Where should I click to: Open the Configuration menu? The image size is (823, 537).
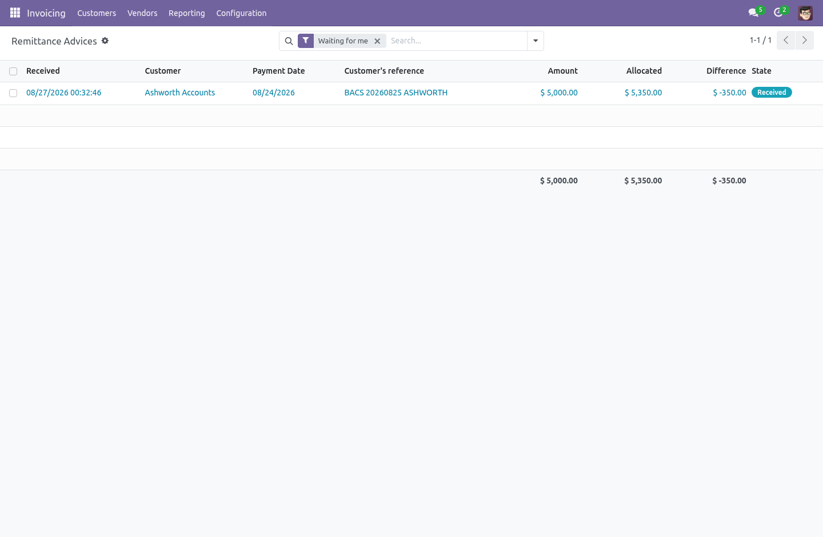coord(241,13)
